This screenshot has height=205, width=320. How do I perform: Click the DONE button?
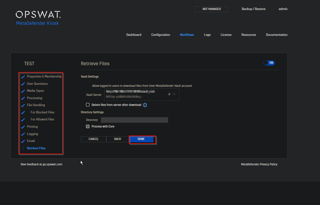click(141, 139)
